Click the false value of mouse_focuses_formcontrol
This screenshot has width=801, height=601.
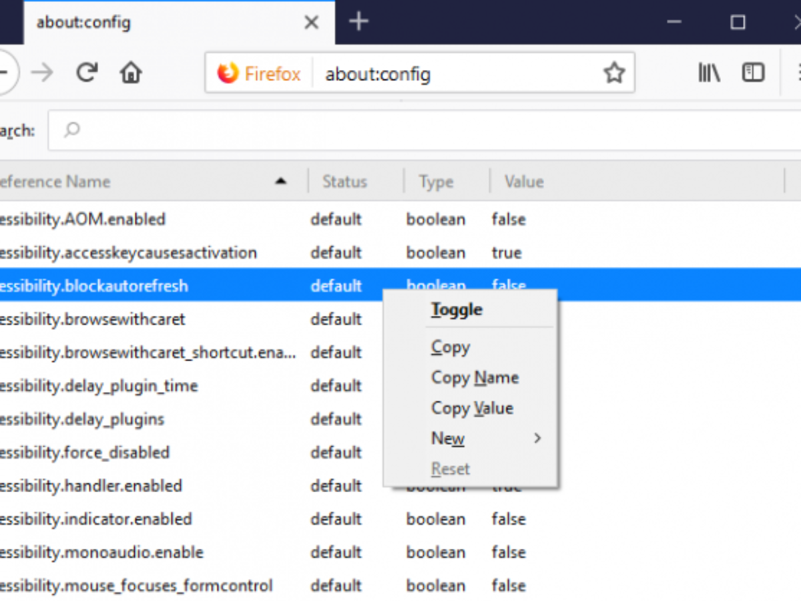(x=509, y=586)
